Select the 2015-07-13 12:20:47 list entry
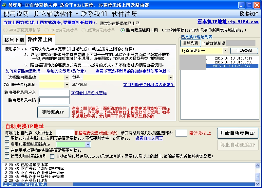Image resolution: width=262 pixels, height=188 pixels. (219, 66)
